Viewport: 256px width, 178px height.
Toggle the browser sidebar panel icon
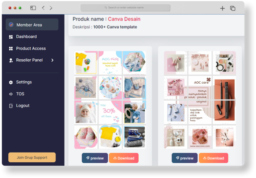33,8
